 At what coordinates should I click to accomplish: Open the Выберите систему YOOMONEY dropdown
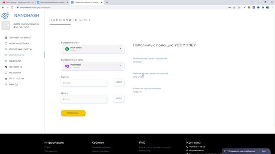click(93, 66)
